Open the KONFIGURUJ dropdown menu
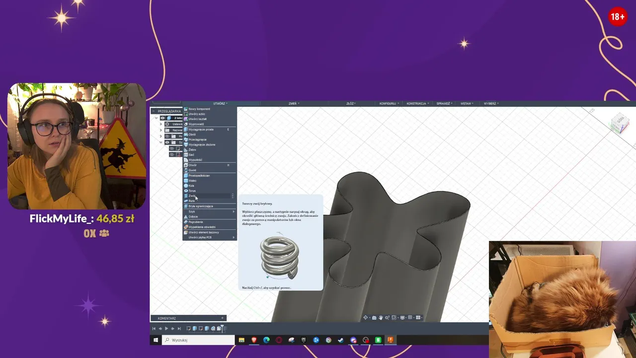The image size is (636, 358). (389, 103)
